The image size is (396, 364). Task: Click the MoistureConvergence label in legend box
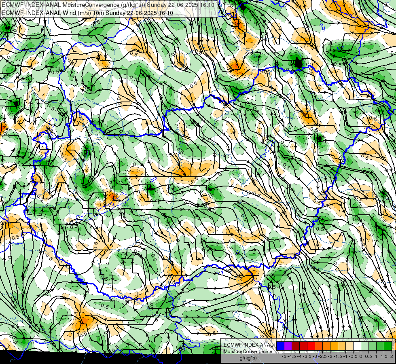[248, 351]
